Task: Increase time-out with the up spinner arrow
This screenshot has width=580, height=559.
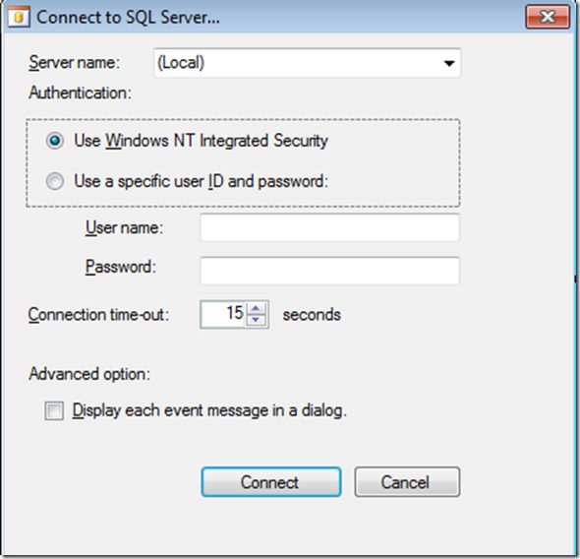Action: [x=256, y=308]
